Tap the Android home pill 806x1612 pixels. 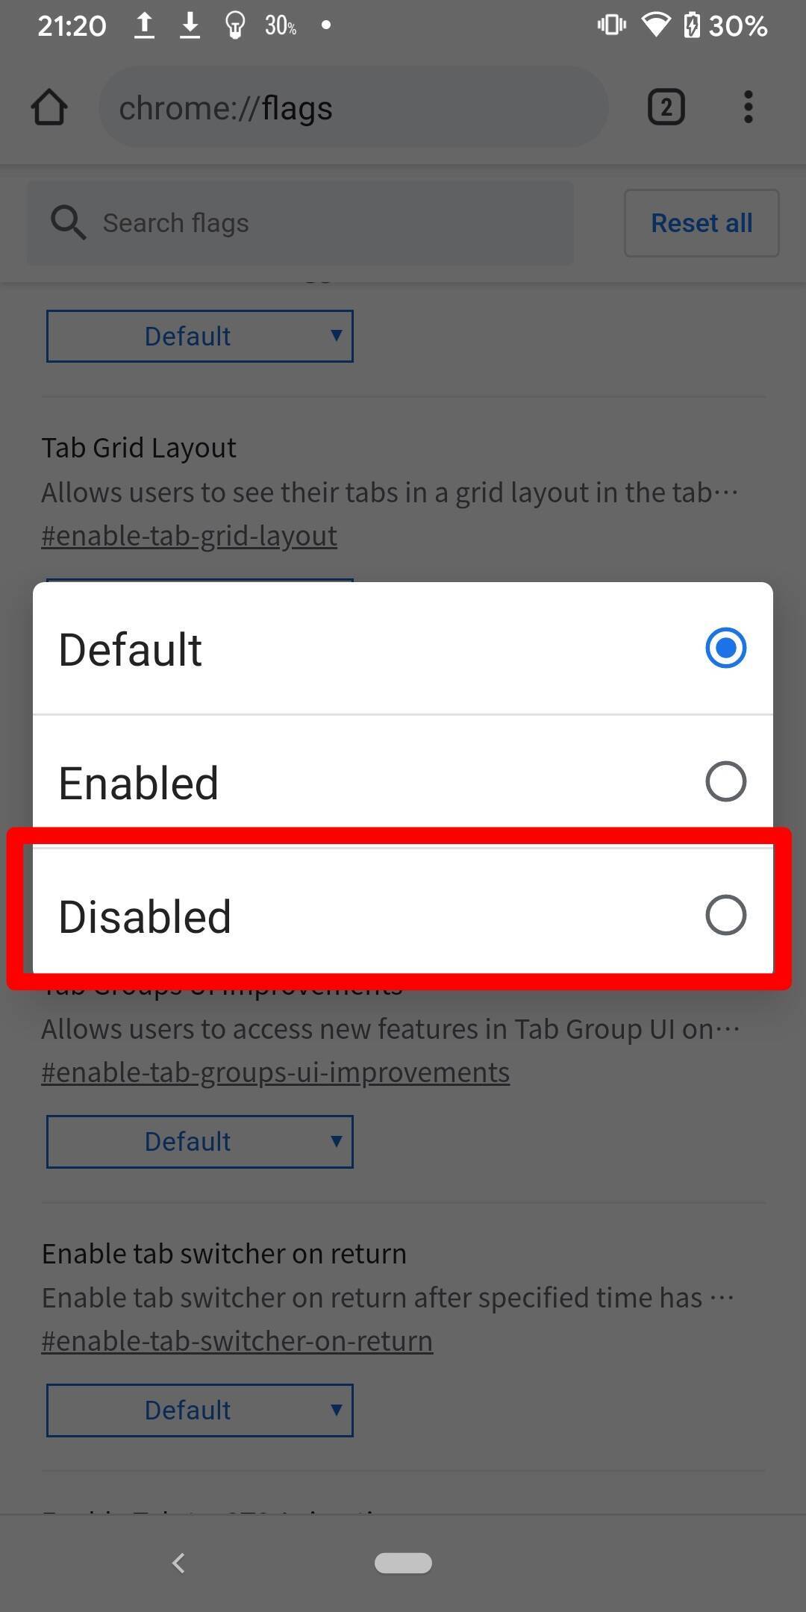coord(403,1563)
